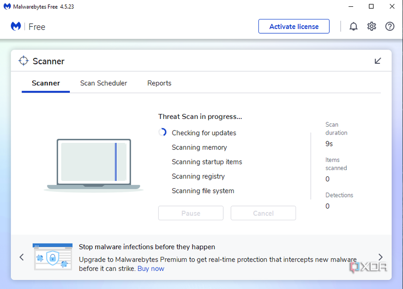Collapse the Scanner card with arrow icon
The width and height of the screenshot is (403, 289).
[378, 61]
